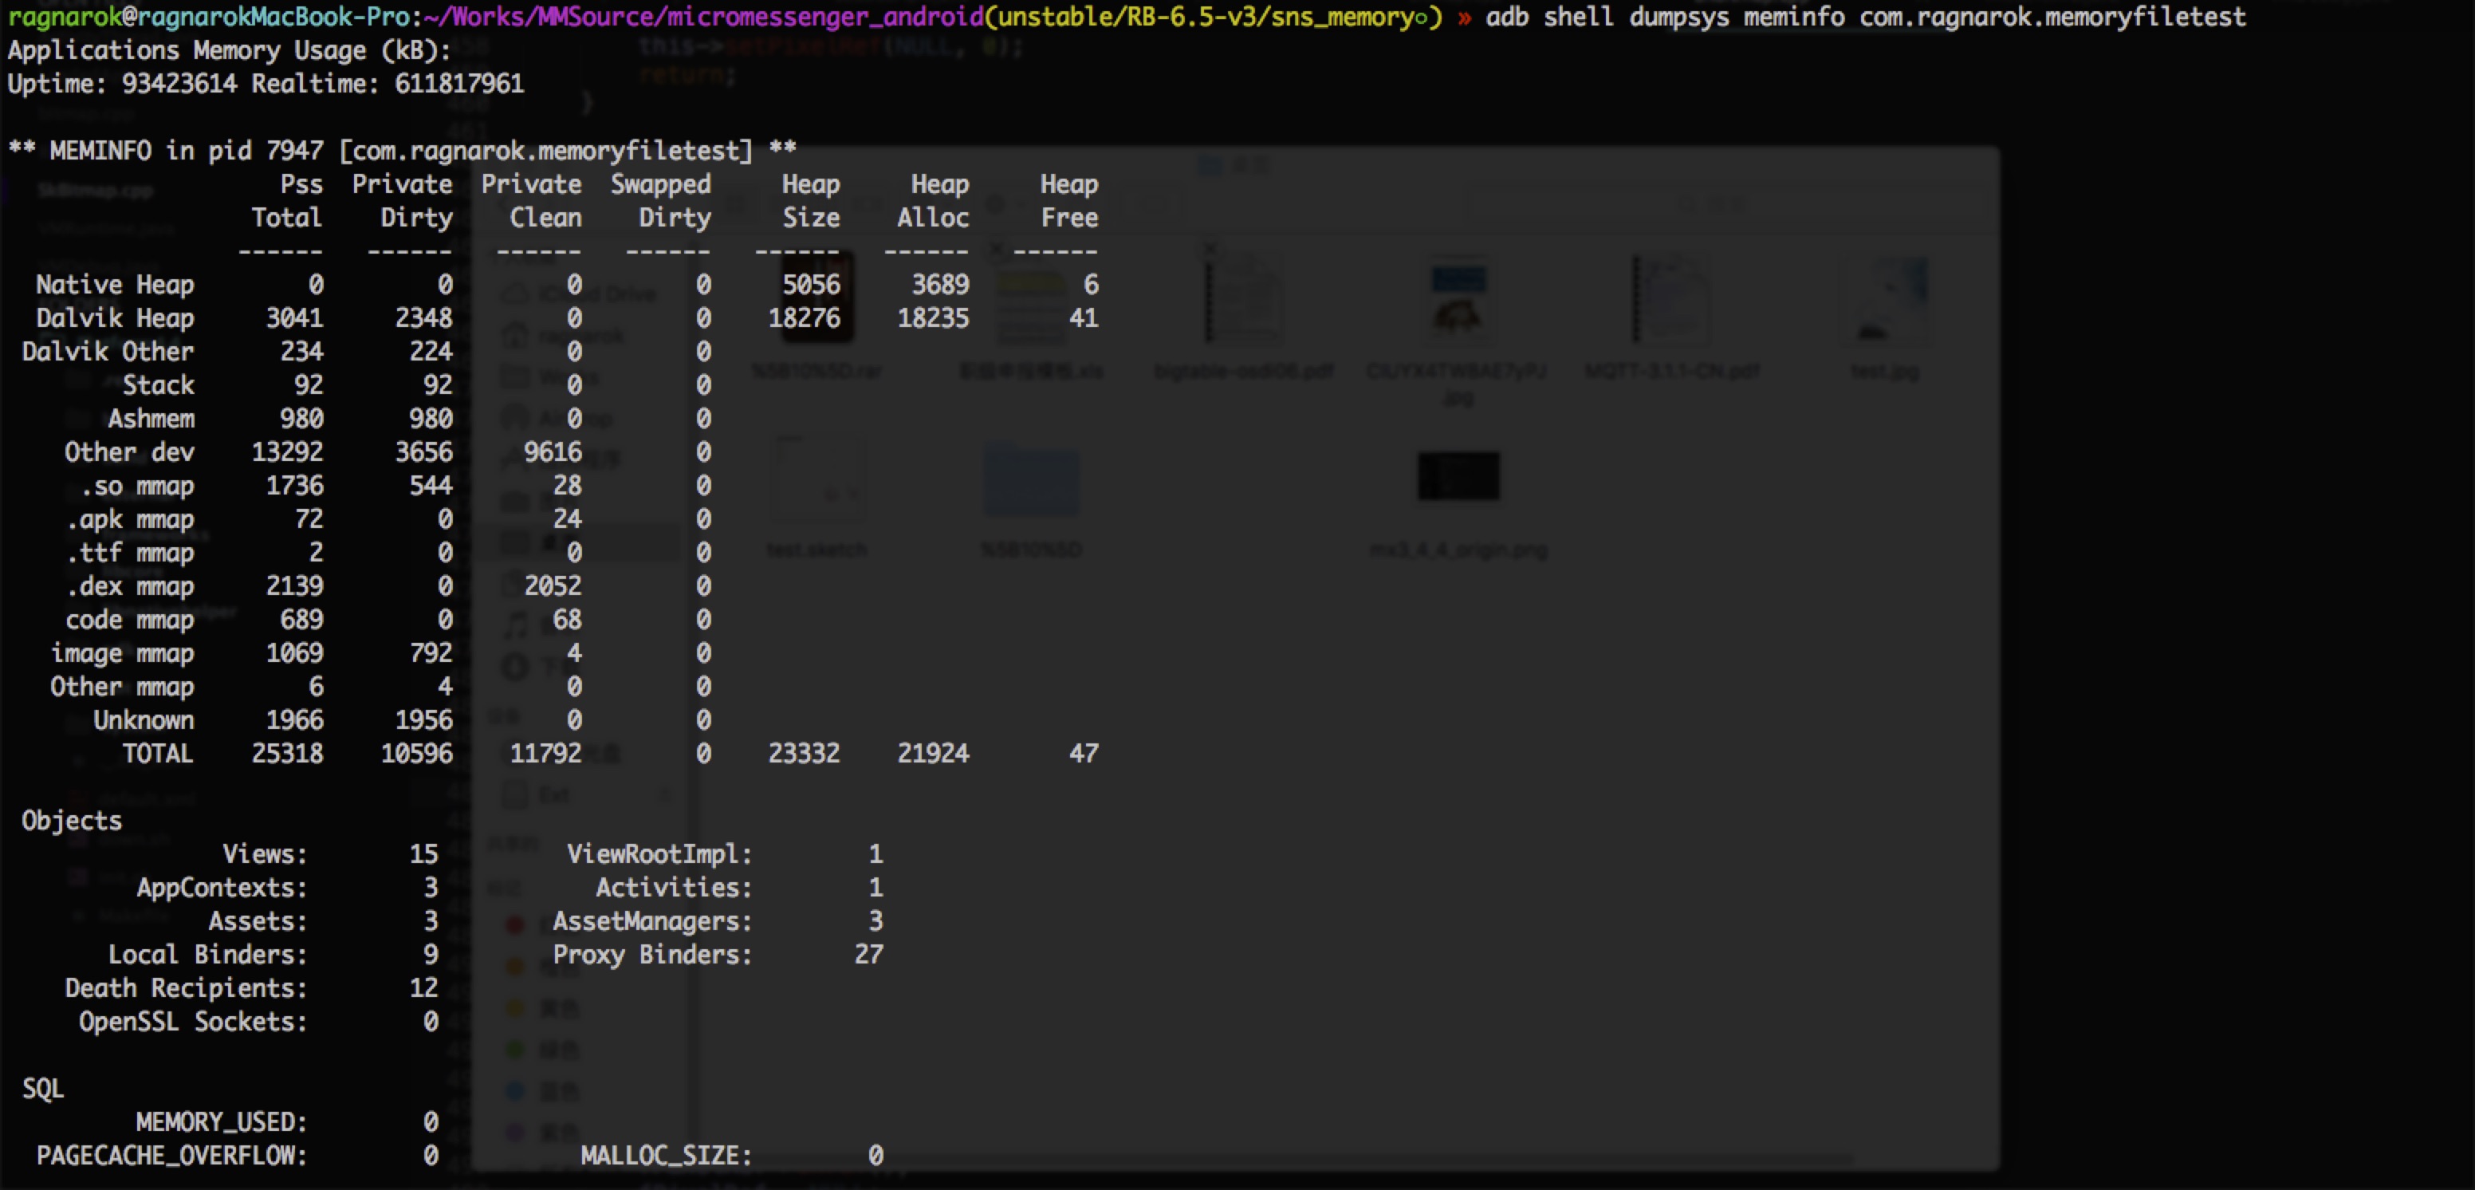
Task: Click the 'Uptime: 93423614' line
Action: (x=266, y=84)
